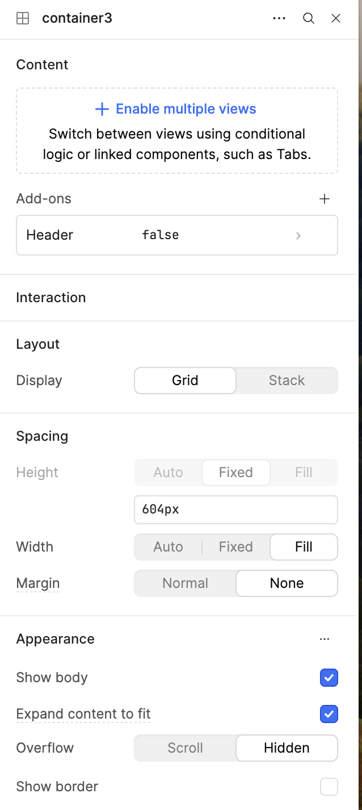Set Overflow to Scroll
362x810 pixels.
coord(185,748)
